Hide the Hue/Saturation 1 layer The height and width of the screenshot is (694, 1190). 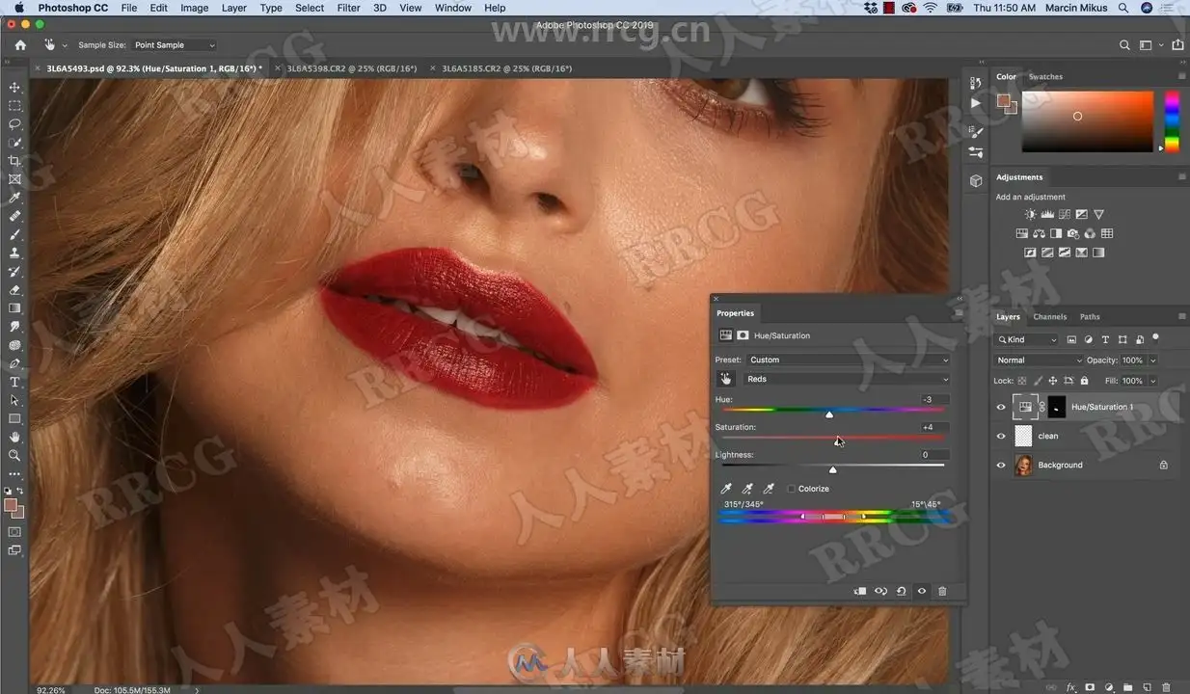(x=1000, y=407)
